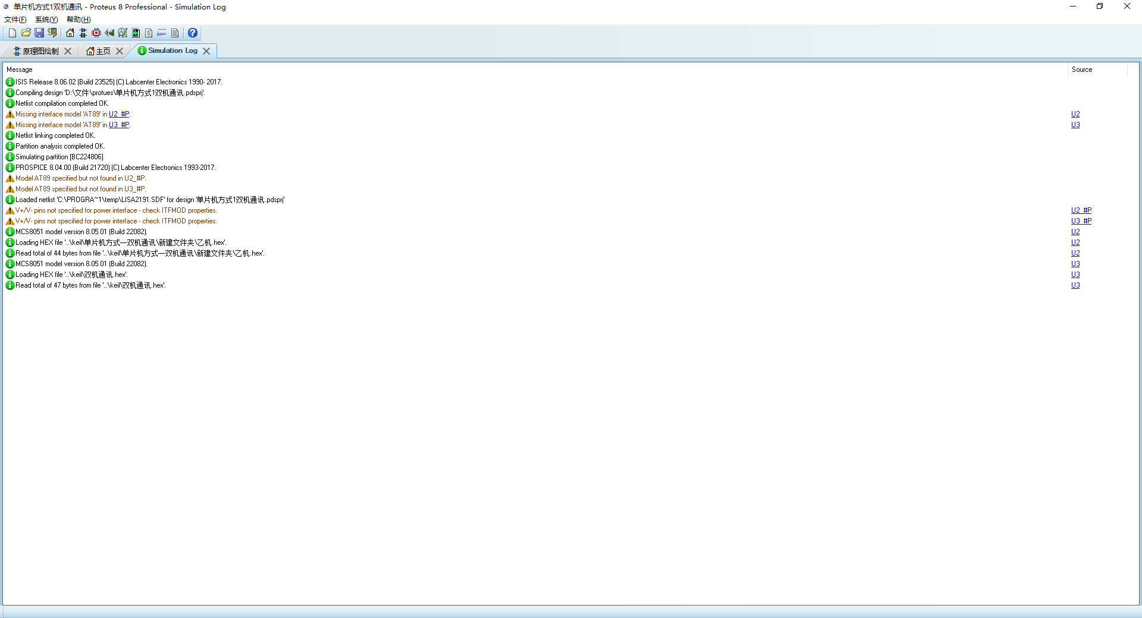The image size is (1142, 618).
Task: Select 'Loaded netlist' log line
Action: (x=150, y=200)
